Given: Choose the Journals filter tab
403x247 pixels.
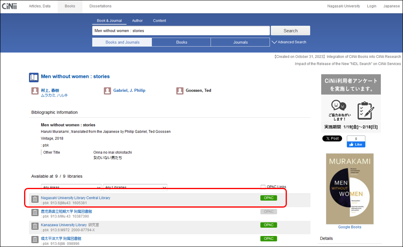Looking at the screenshot, I should [x=240, y=42].
